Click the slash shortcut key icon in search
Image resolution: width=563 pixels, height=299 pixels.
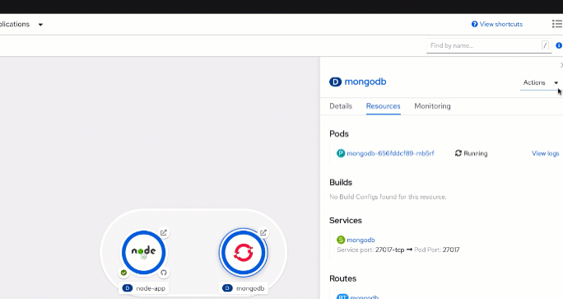coord(546,45)
